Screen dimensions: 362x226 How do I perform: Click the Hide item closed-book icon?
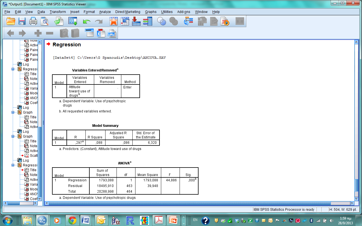[75, 33]
